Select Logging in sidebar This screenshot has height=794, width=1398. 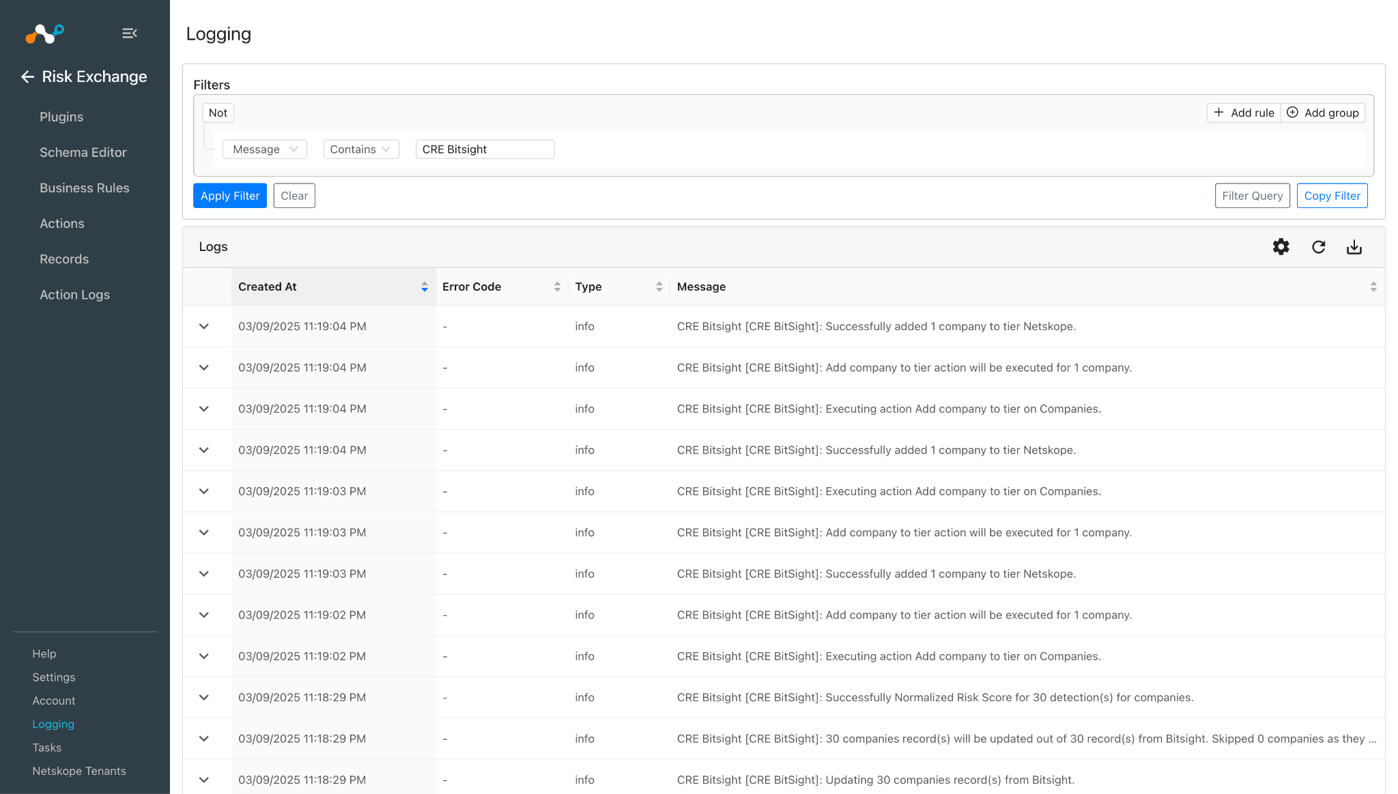point(53,724)
